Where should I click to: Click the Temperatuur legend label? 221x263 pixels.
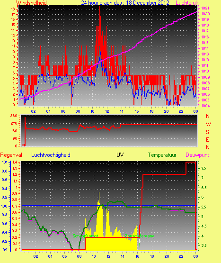(162, 155)
